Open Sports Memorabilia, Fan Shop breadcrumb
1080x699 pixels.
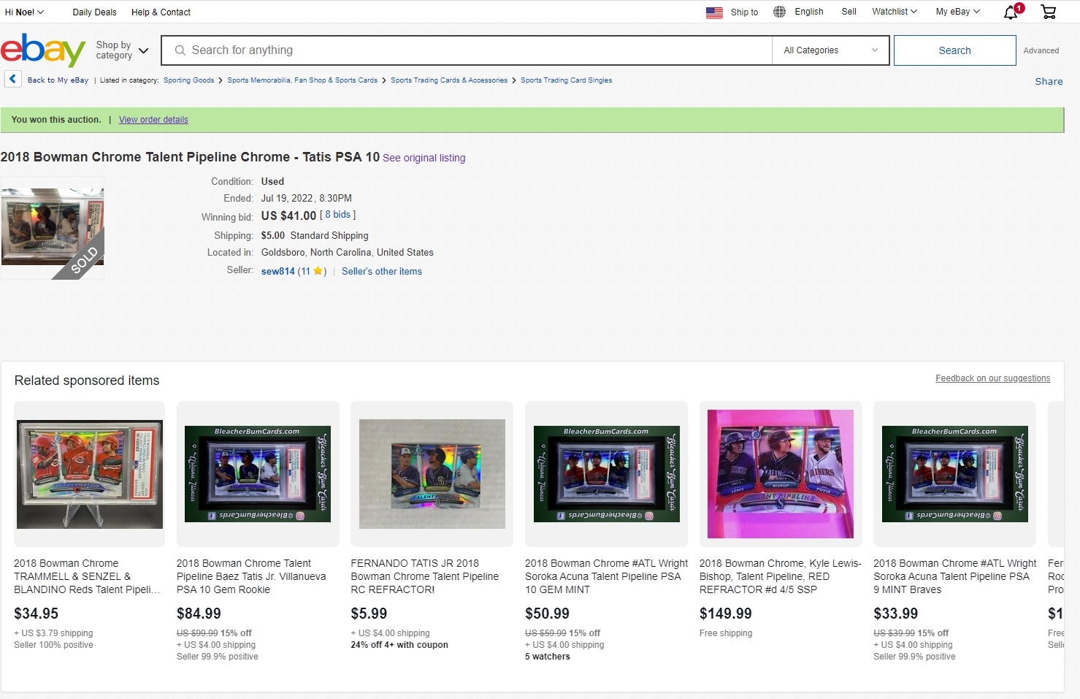coord(302,80)
